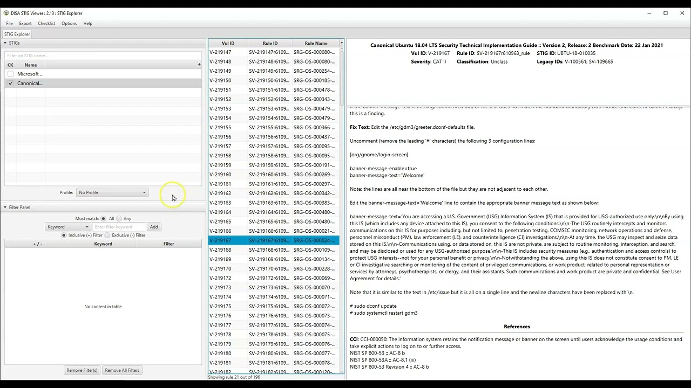Click the Name column header in STIGs table
The image size is (691, 388).
[x=31, y=65]
